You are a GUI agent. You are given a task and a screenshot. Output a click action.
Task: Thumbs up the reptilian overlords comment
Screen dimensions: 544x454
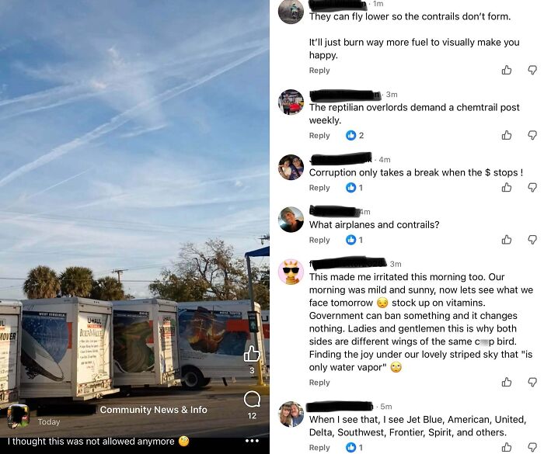tap(507, 135)
